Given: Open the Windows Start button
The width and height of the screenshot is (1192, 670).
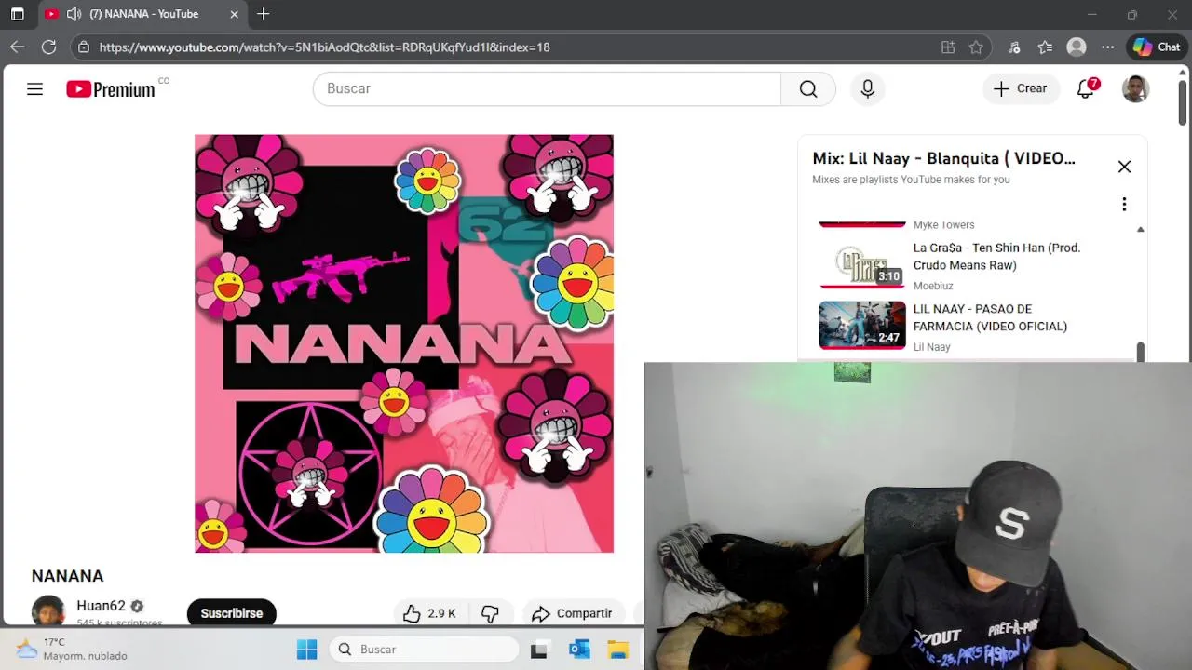Looking at the screenshot, I should tap(306, 650).
